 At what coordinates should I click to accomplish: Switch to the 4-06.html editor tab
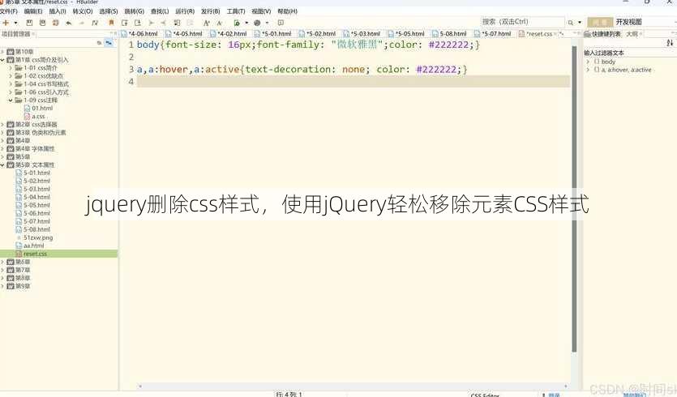(139, 34)
